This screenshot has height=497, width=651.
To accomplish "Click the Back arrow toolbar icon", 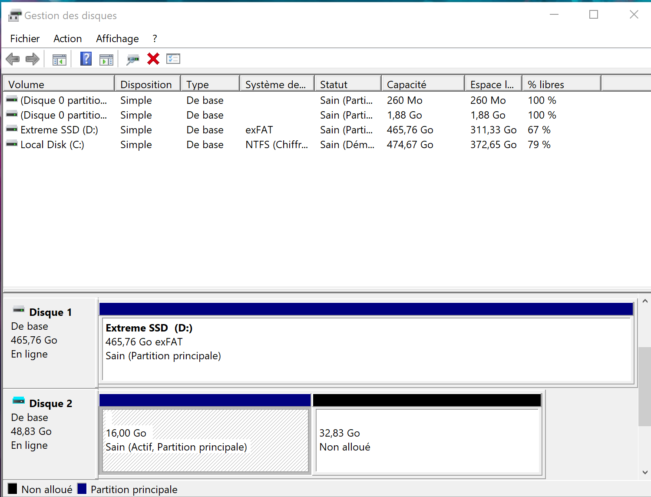I will tap(13, 59).
